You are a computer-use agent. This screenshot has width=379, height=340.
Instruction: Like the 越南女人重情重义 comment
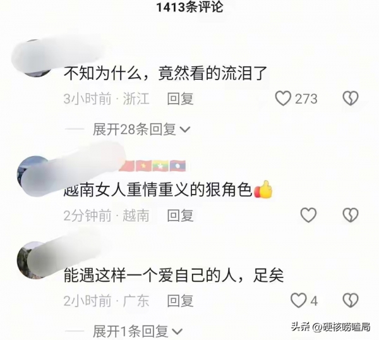(308, 215)
